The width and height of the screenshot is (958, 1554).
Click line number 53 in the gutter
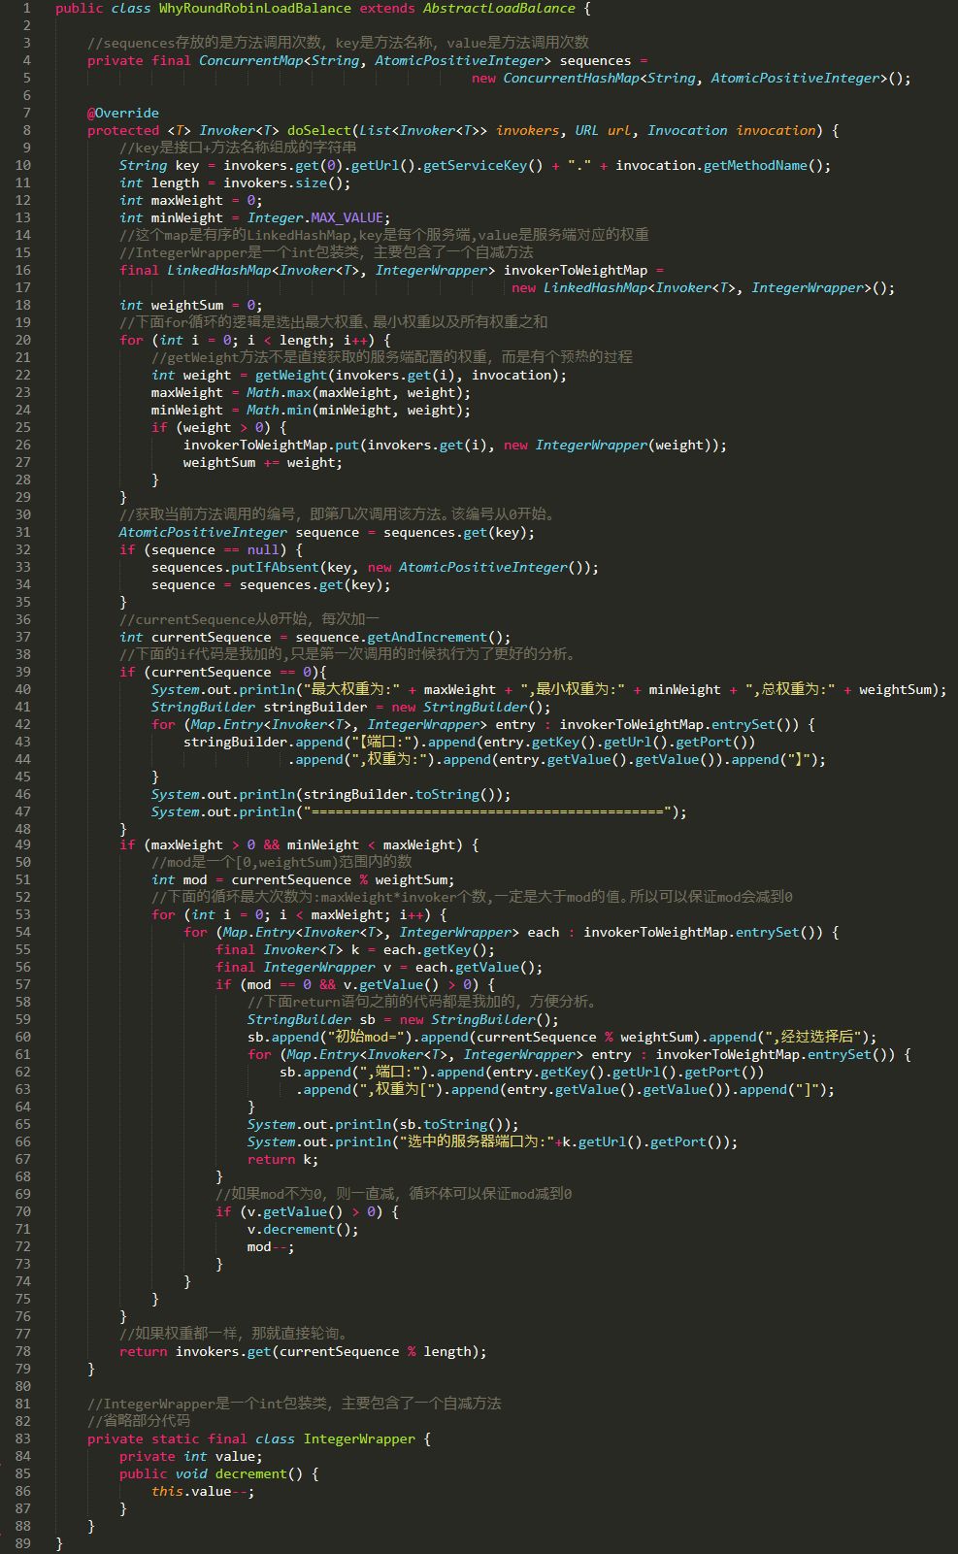coord(23,915)
